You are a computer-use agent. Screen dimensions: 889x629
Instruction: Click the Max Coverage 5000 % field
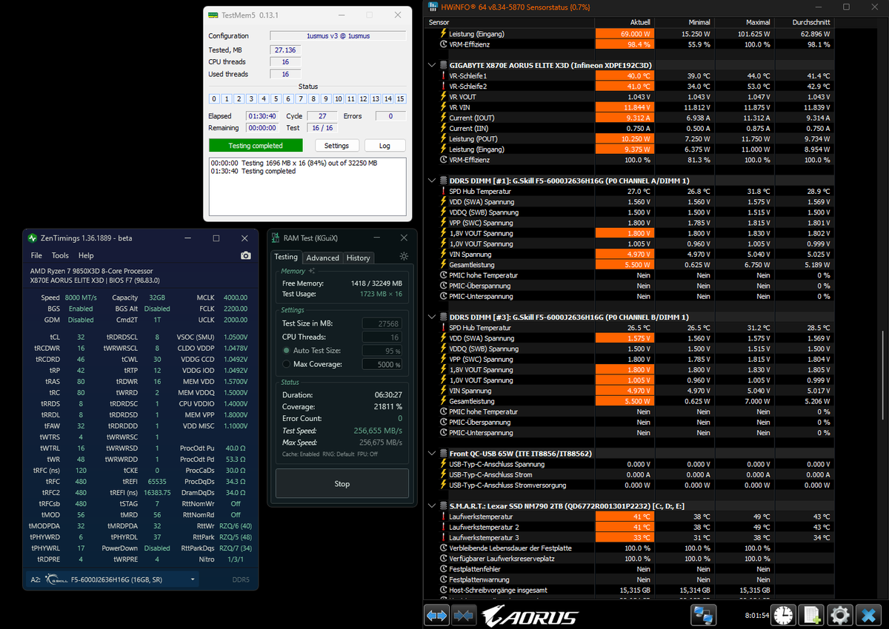(x=382, y=364)
